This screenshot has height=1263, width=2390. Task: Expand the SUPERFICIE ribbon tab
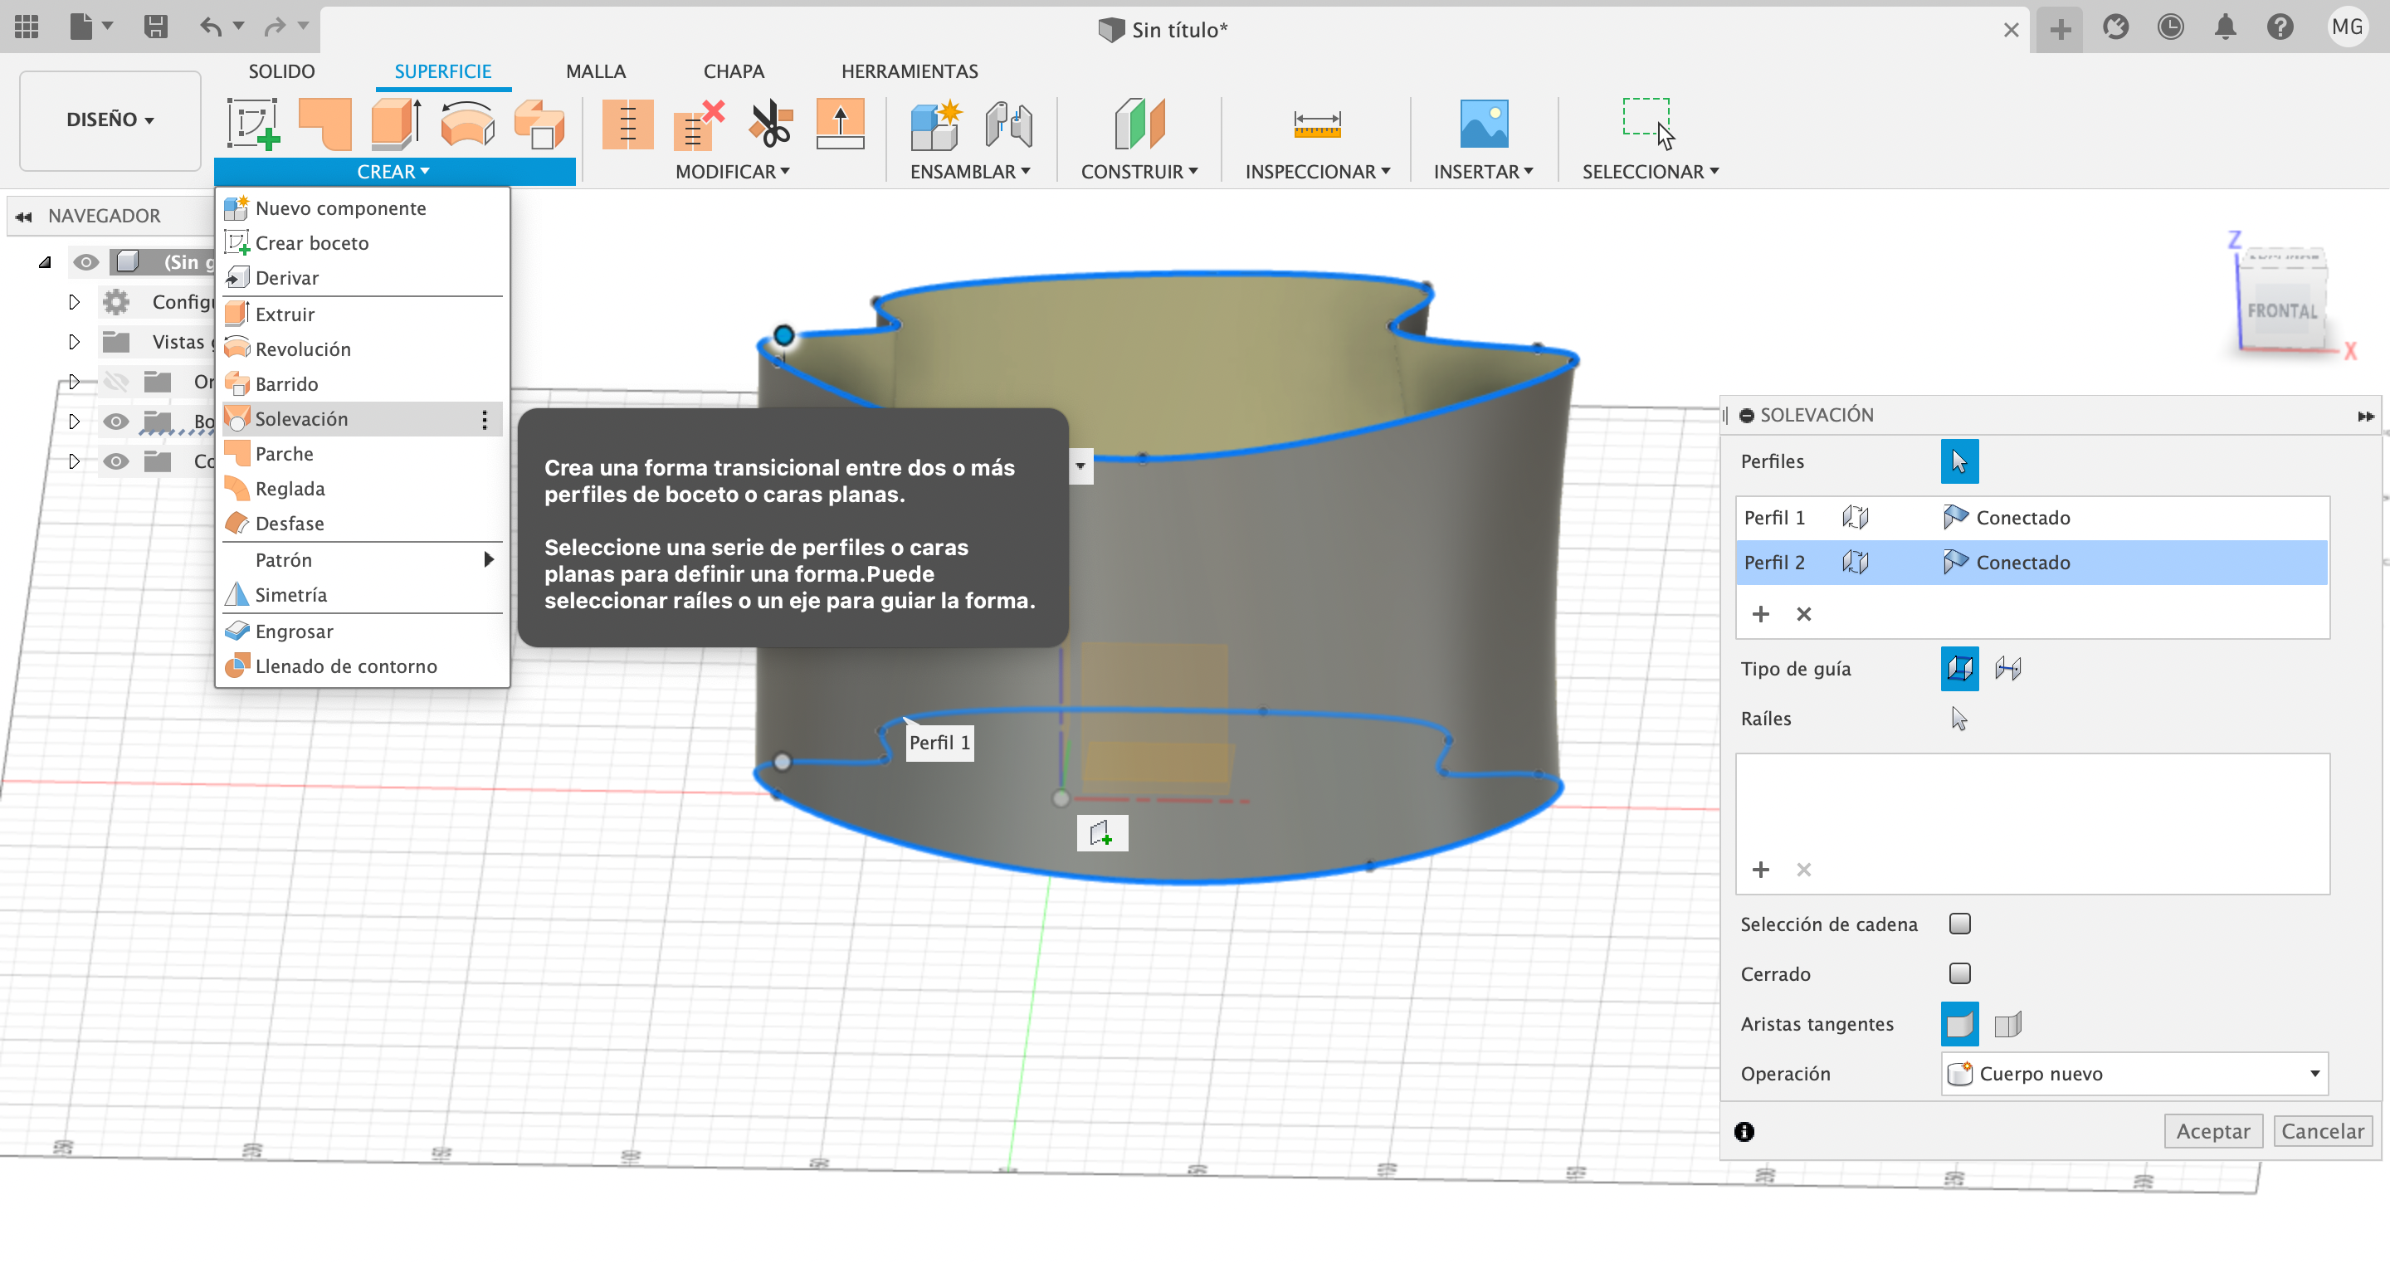pos(442,71)
